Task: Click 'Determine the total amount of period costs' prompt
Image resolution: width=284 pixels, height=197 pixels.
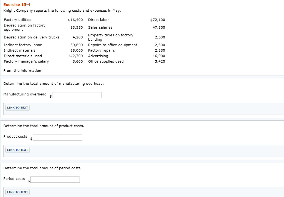Action: coord(42,168)
